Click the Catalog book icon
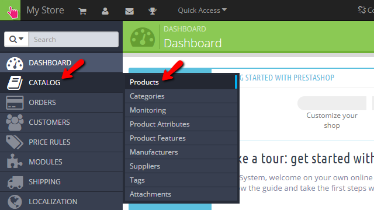374x210 pixels. tap(15, 83)
